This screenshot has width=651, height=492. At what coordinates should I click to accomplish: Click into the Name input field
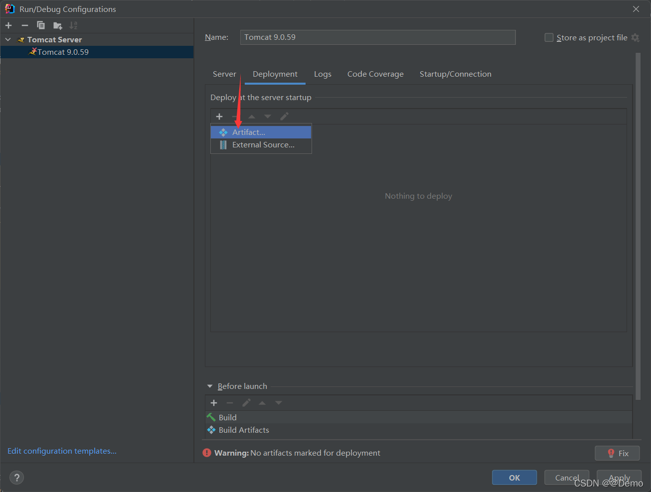point(378,37)
